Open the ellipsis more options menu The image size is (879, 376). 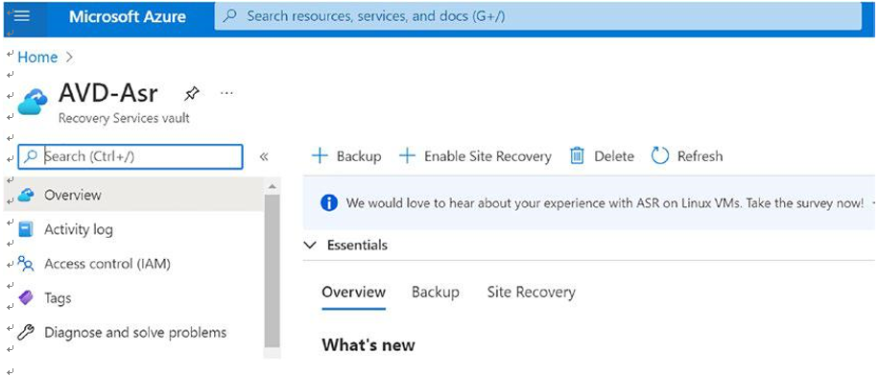pyautogui.click(x=226, y=93)
